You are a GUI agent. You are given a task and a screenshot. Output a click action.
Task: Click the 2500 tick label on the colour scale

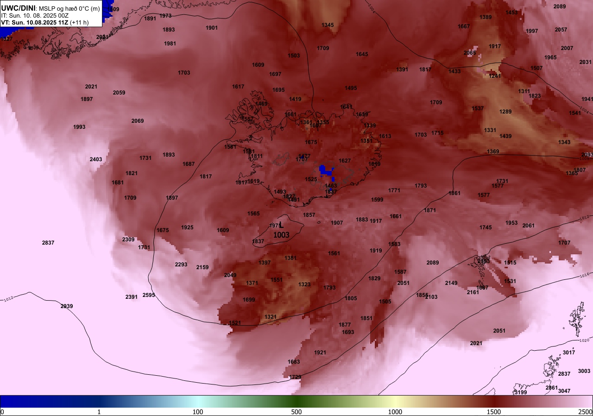coord(586,412)
